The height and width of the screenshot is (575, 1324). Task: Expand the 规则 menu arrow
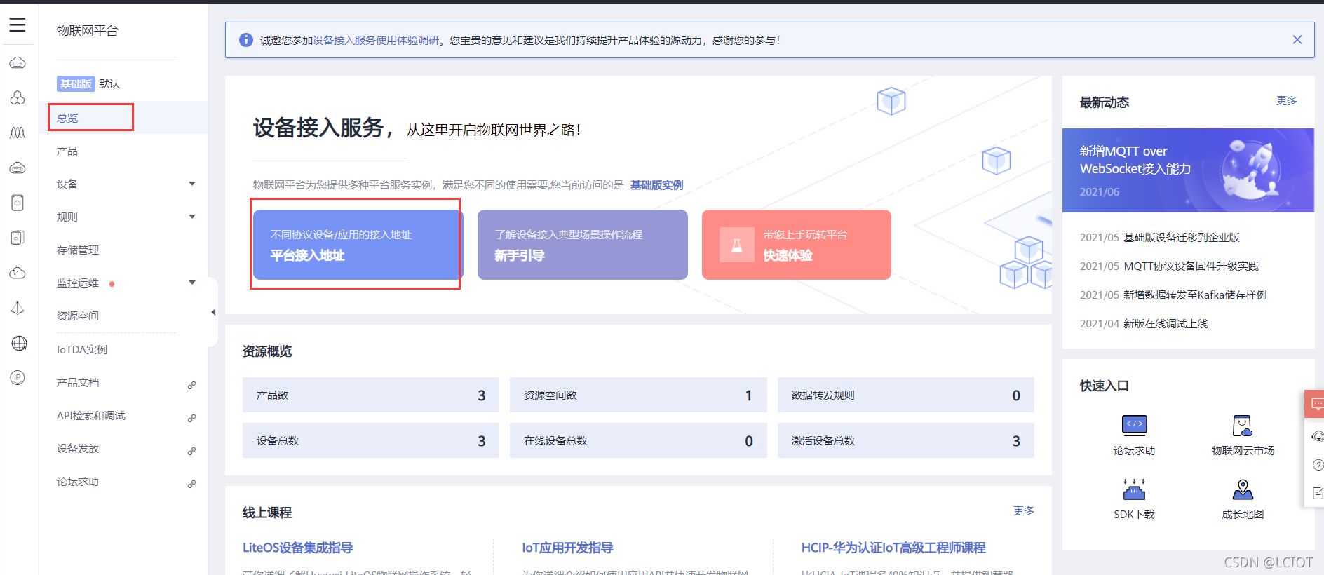tap(192, 217)
